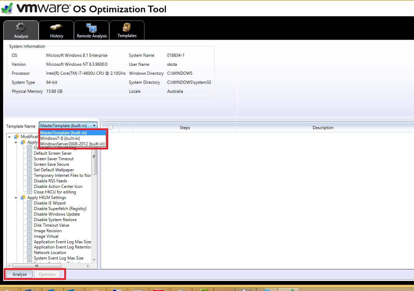Click the VMware green checkmark logo
The image size is (414, 291).
[7, 8]
